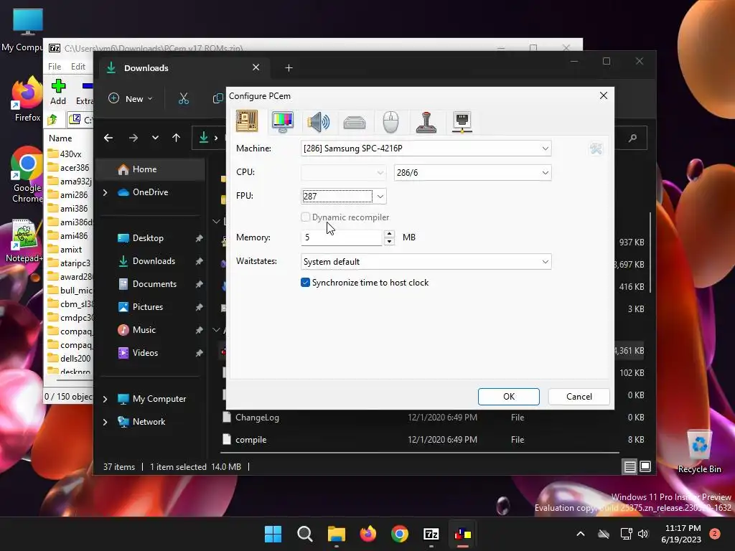
Task: Unpin Desktop via its pin icon
Action: (x=199, y=238)
